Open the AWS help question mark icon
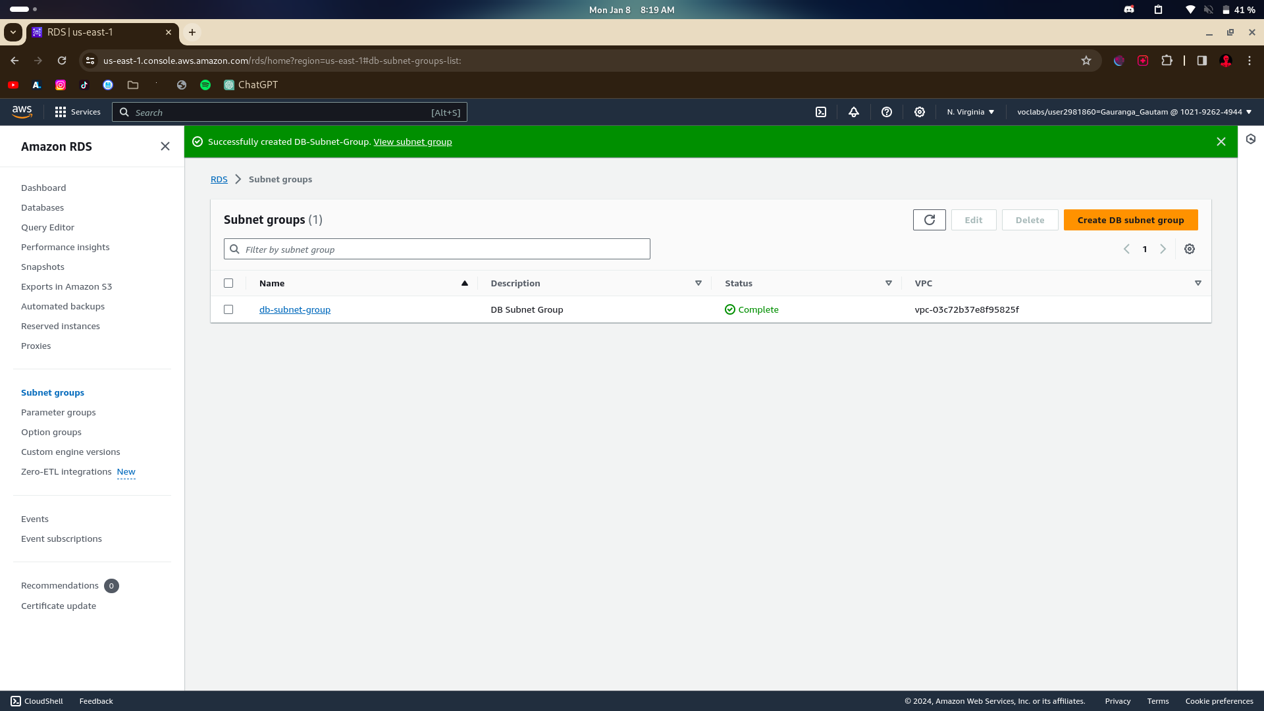1264x711 pixels. click(887, 112)
